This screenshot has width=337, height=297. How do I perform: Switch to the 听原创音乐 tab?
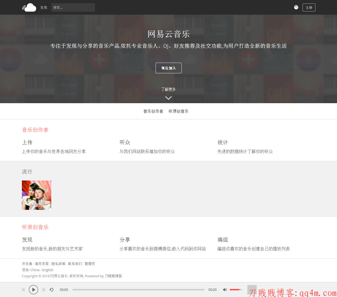tap(179, 111)
